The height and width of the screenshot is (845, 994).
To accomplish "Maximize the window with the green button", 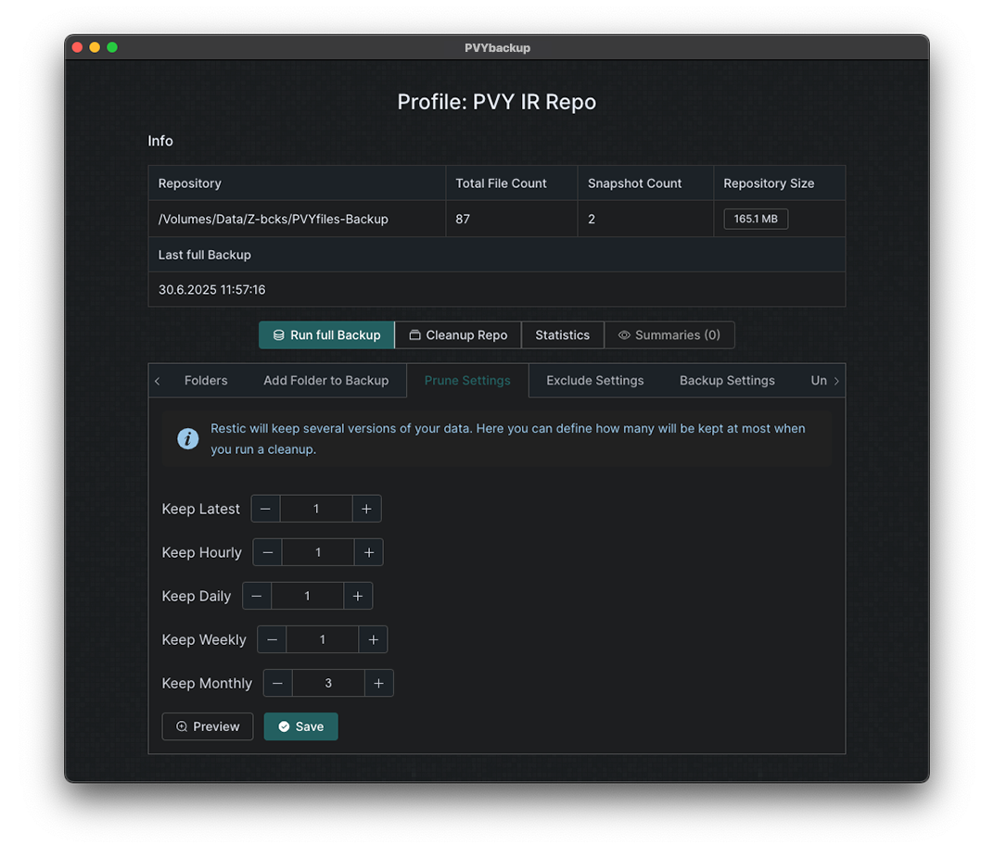I will (112, 47).
